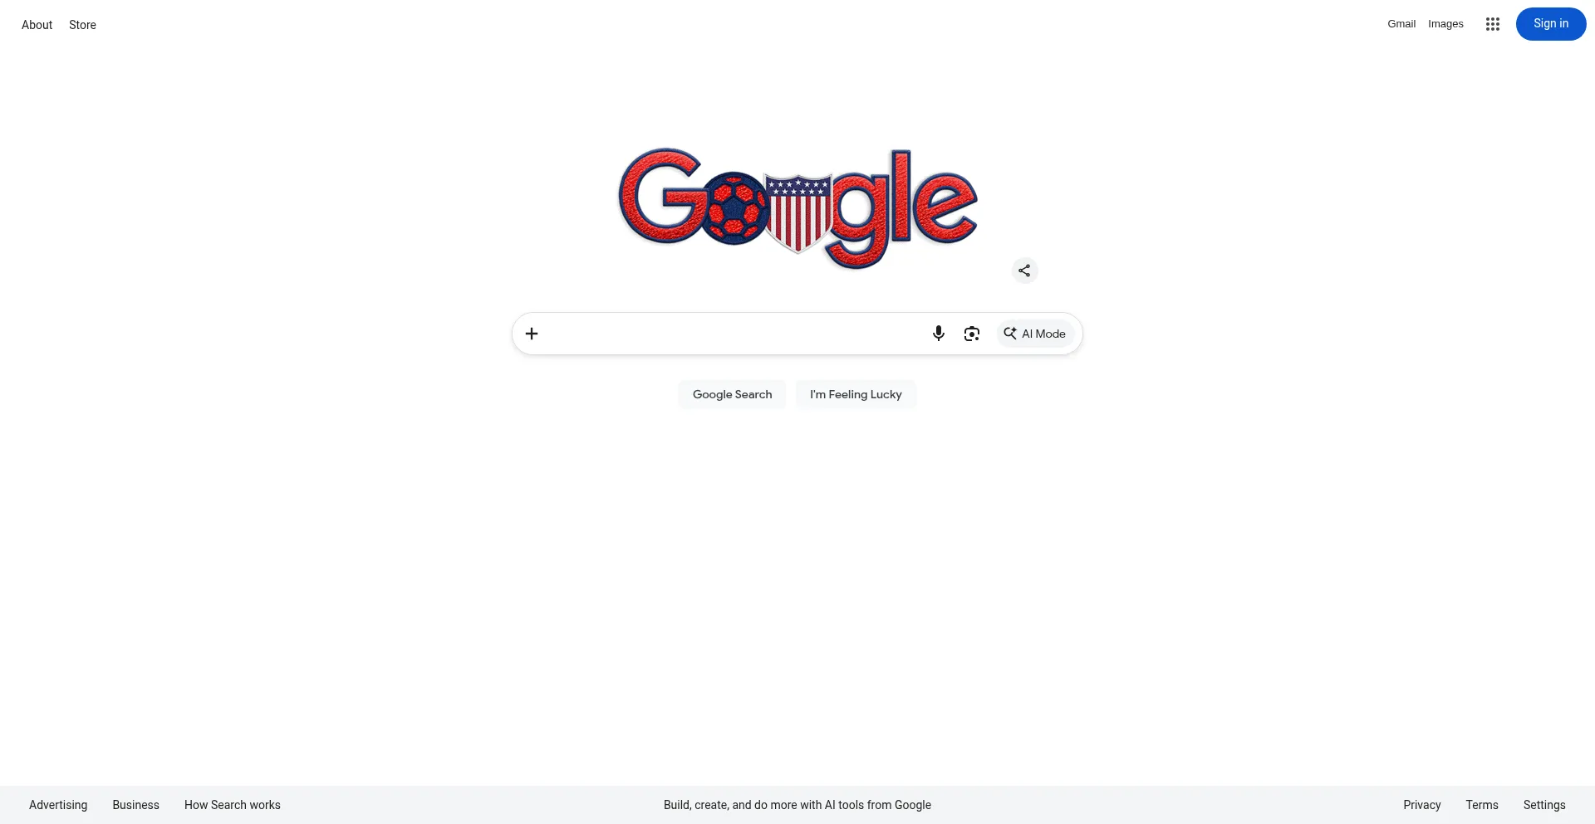Share the Google Doodle

click(x=1024, y=271)
